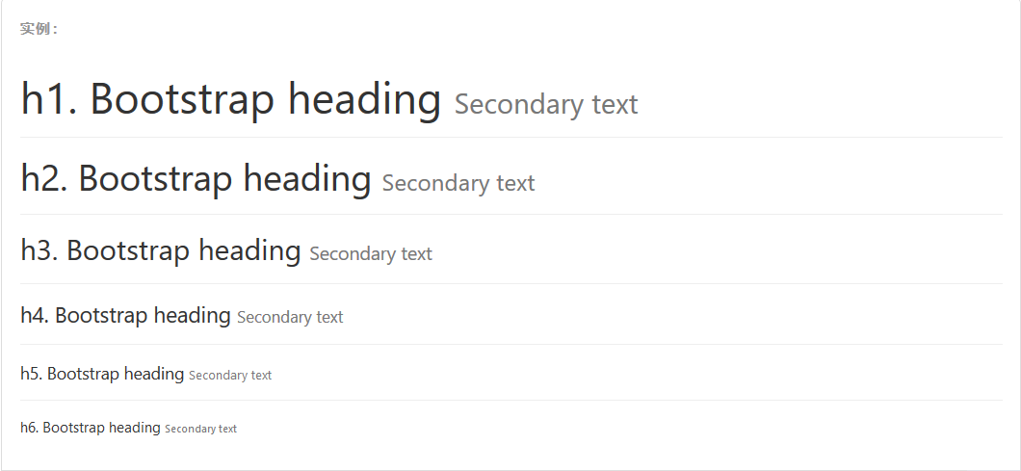Click the Secondary text beside h2 heading

click(x=458, y=183)
